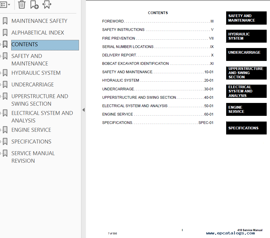
Task: Click the bookmark icon beside ALPHABETICAL INDEX
Action: click(x=5, y=33)
